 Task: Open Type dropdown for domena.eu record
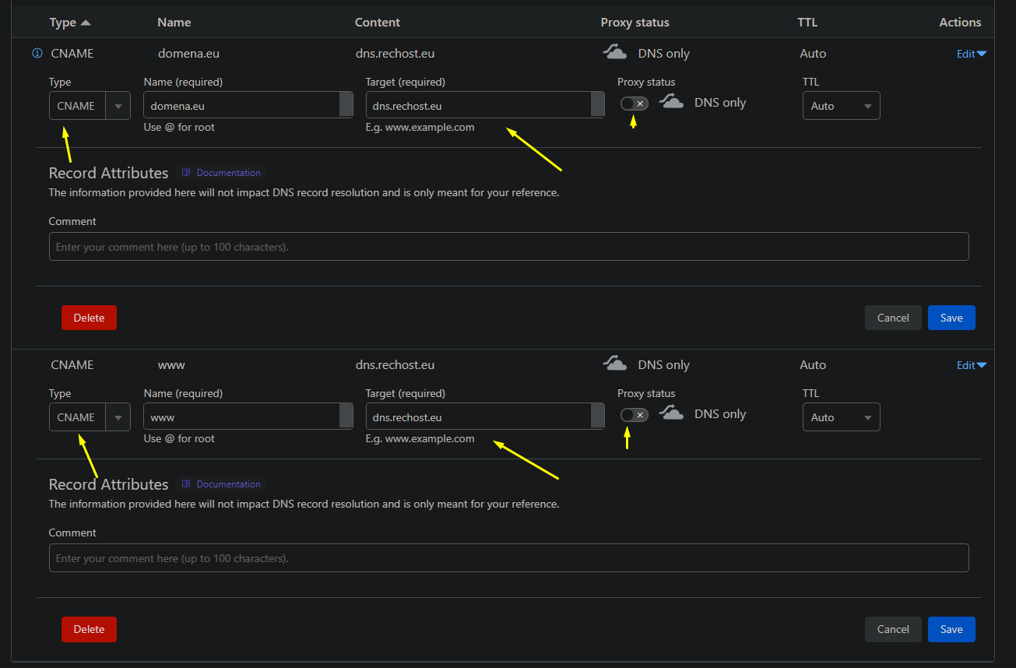[x=90, y=106]
